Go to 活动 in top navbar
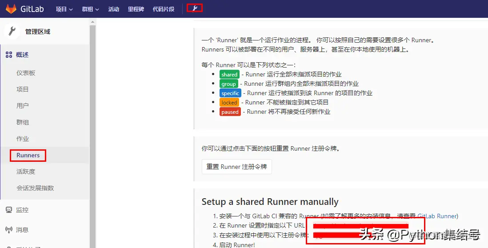 (114, 9)
